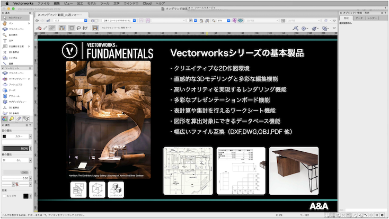This screenshot has height=219, width=389.
Task: Click the lasso marquee mode icon
Action: (x=78, y=28)
